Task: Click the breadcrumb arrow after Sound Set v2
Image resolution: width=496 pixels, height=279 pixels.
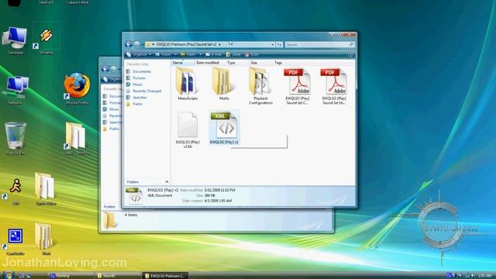Action: (220, 45)
